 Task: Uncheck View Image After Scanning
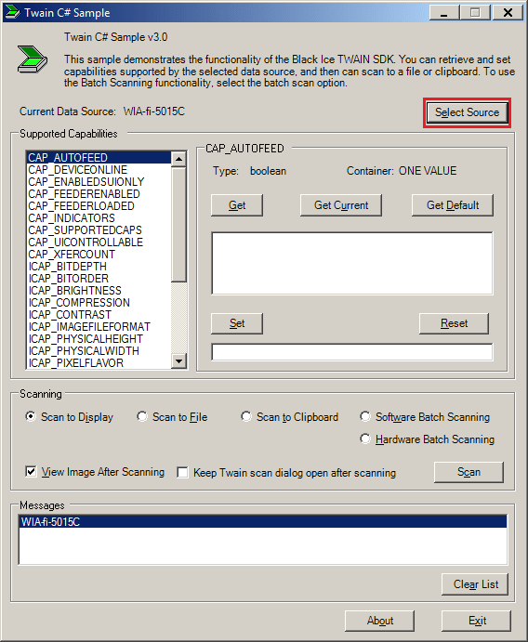(x=31, y=472)
